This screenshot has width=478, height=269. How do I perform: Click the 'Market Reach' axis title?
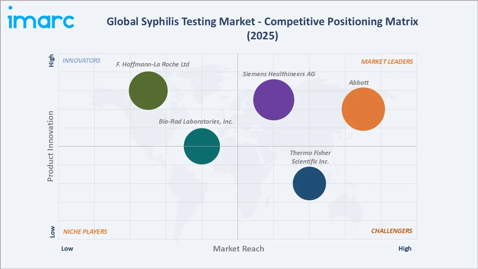pos(239,248)
